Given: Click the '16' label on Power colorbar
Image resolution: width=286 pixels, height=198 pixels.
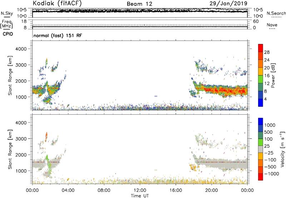Looking at the screenshot, I should pos(267,75).
